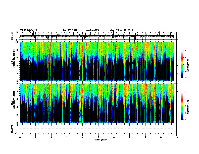Click the "5" tick on the time axis

coord(98,137)
